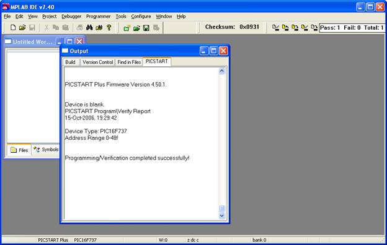Click 'W:0' in the status bar
The height and width of the screenshot is (245, 387).
(x=163, y=240)
